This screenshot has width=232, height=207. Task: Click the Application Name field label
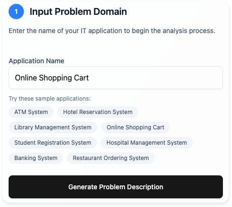(36, 61)
